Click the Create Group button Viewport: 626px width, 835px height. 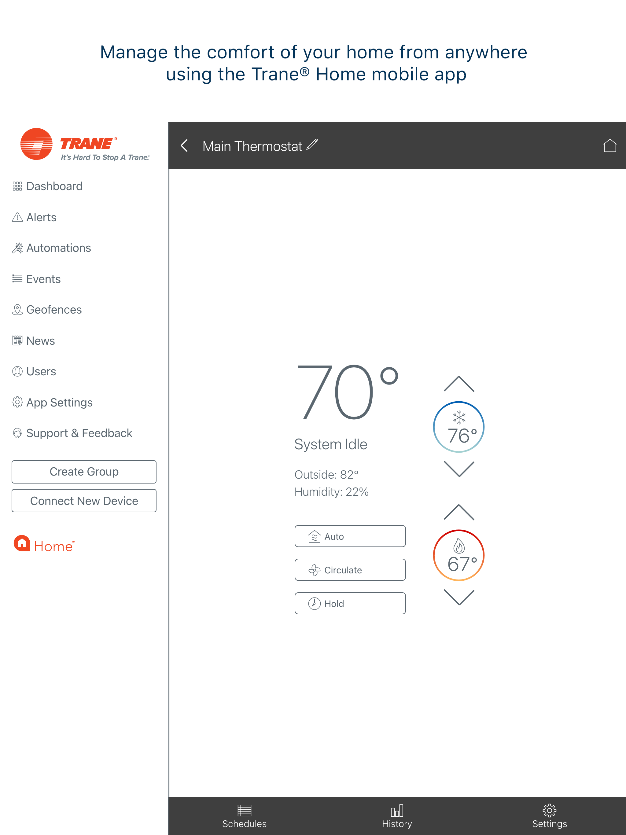click(84, 472)
